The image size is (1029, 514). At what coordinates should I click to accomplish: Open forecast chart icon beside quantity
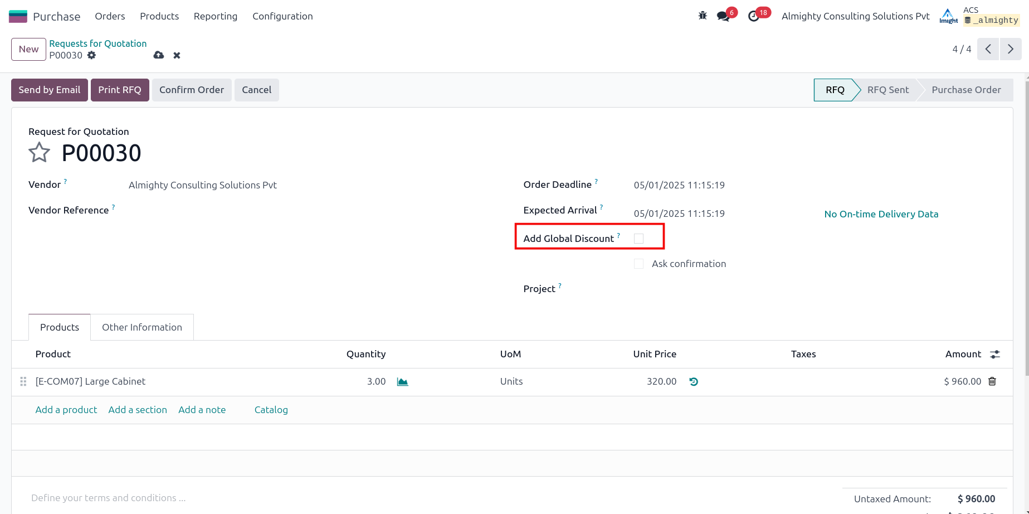click(x=402, y=382)
